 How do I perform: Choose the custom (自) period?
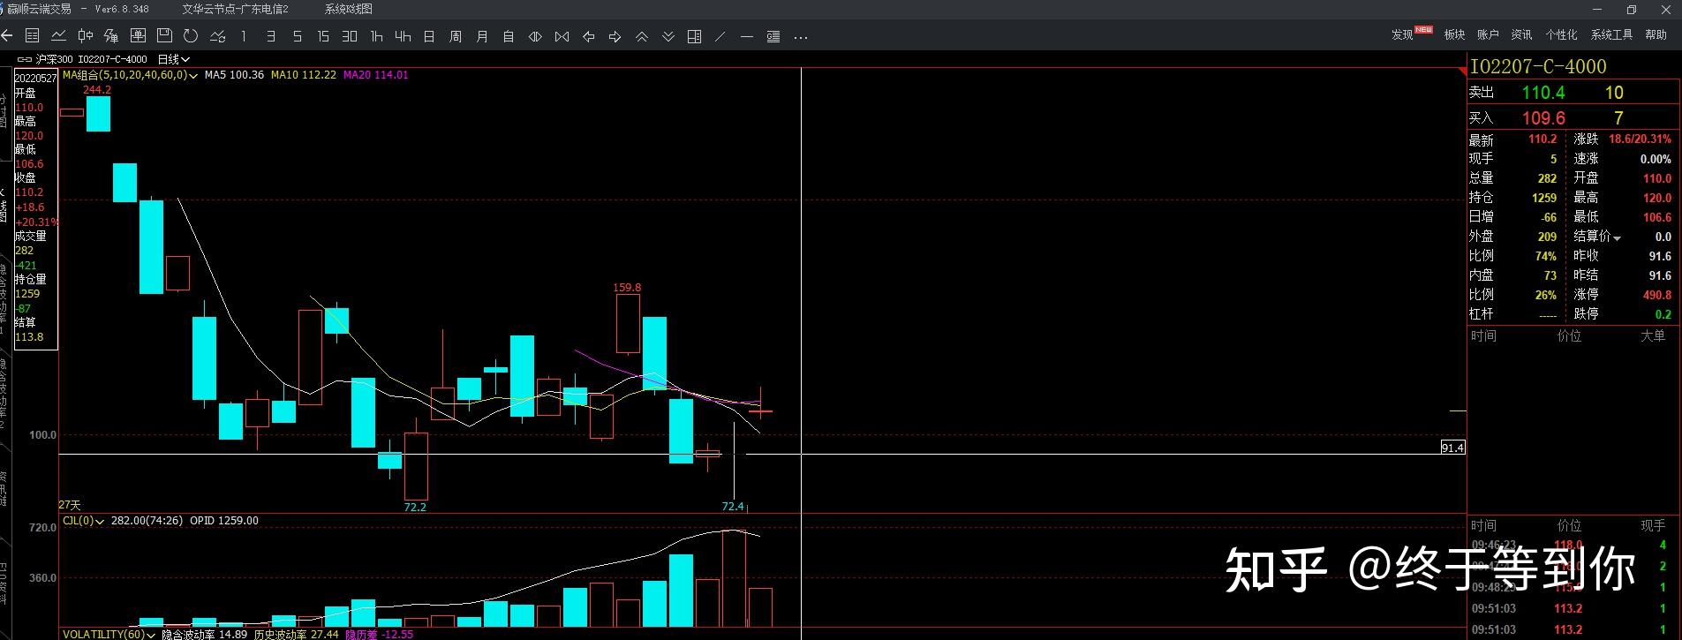509,36
